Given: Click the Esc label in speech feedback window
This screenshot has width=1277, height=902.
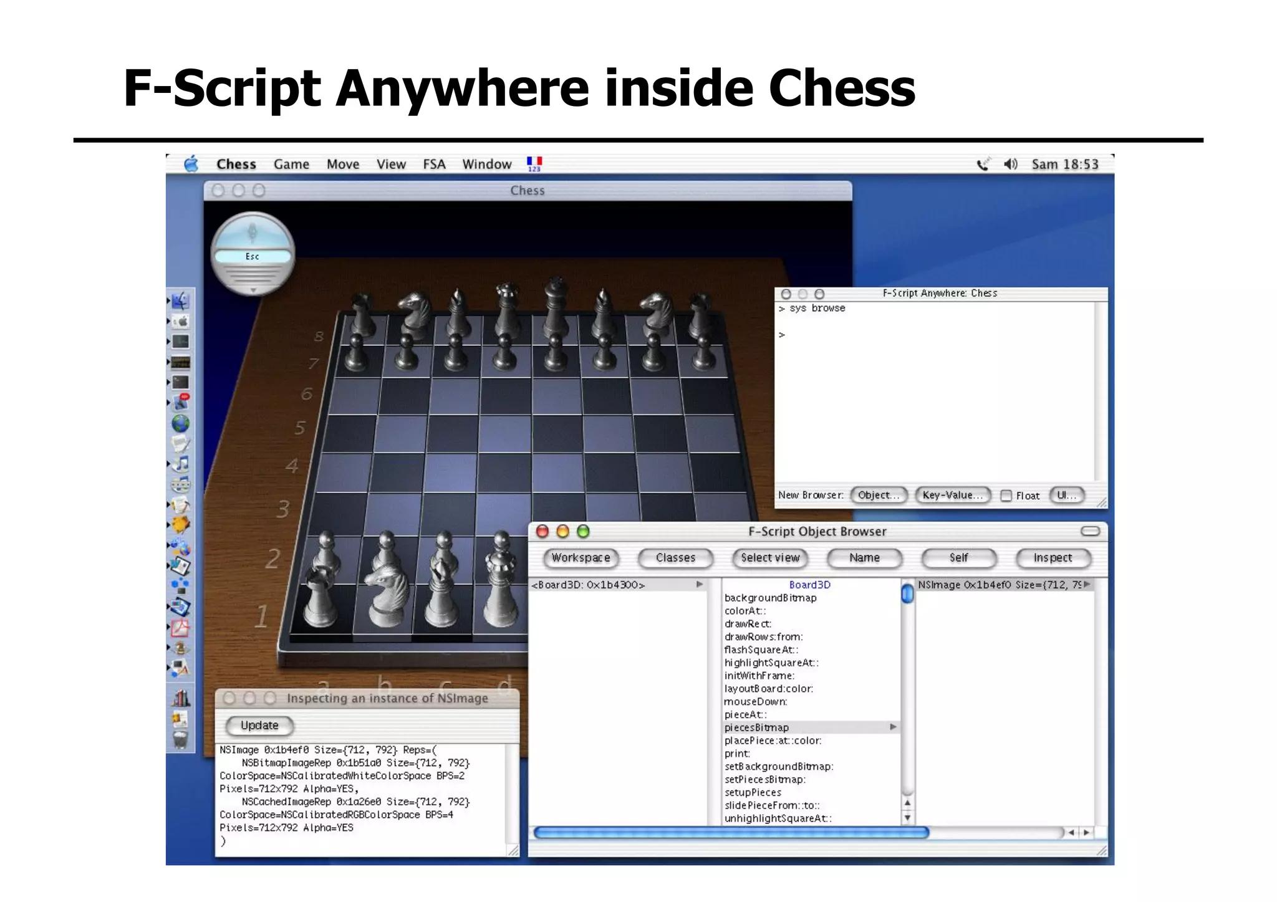Looking at the screenshot, I should pyautogui.click(x=252, y=256).
